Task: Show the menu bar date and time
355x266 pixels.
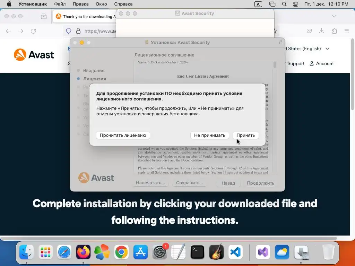Action: tap(326, 4)
